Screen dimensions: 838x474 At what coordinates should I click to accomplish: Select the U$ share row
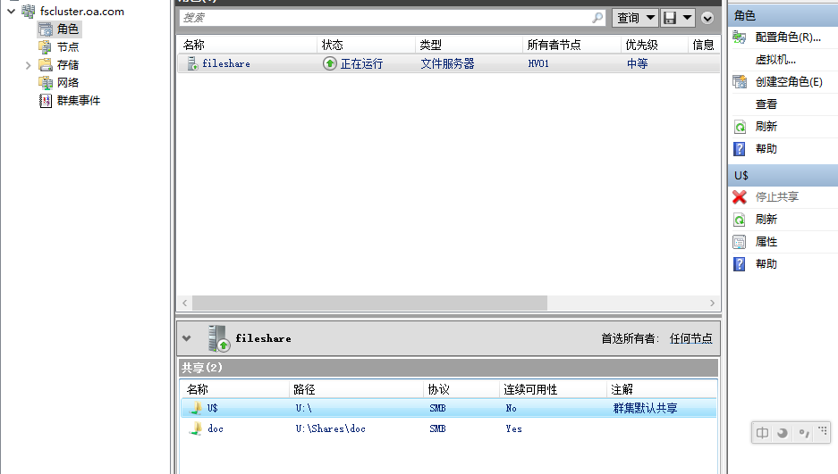point(449,408)
